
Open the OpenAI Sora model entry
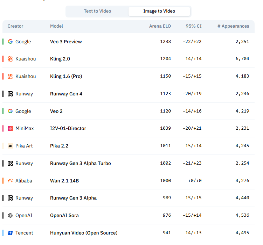[64, 215]
